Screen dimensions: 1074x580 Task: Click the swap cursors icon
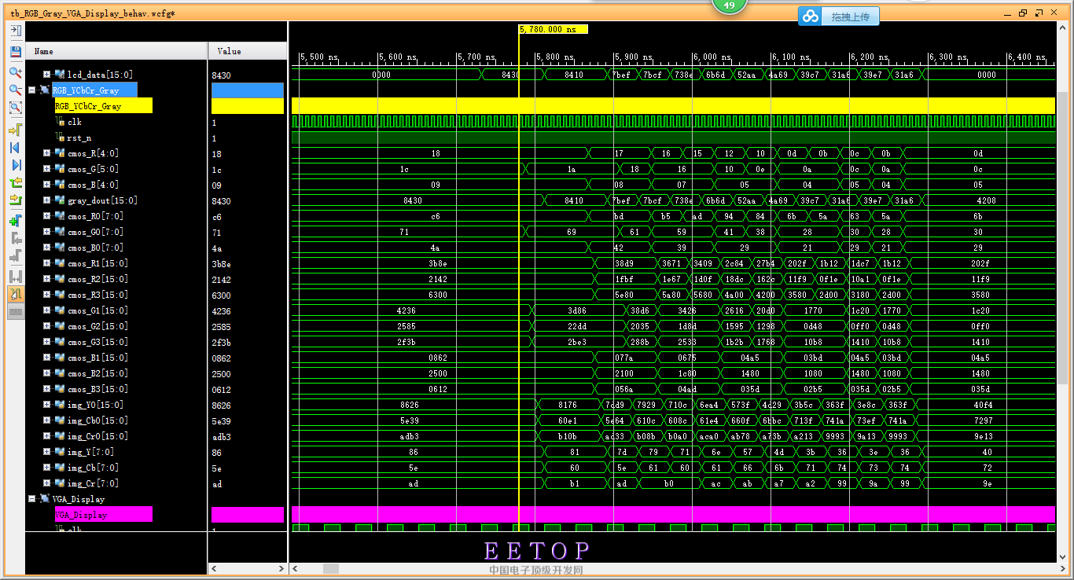pos(15,277)
